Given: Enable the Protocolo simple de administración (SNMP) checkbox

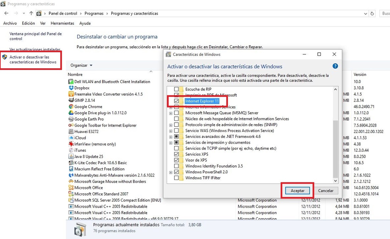Looking at the screenshot, I should pos(176,125).
